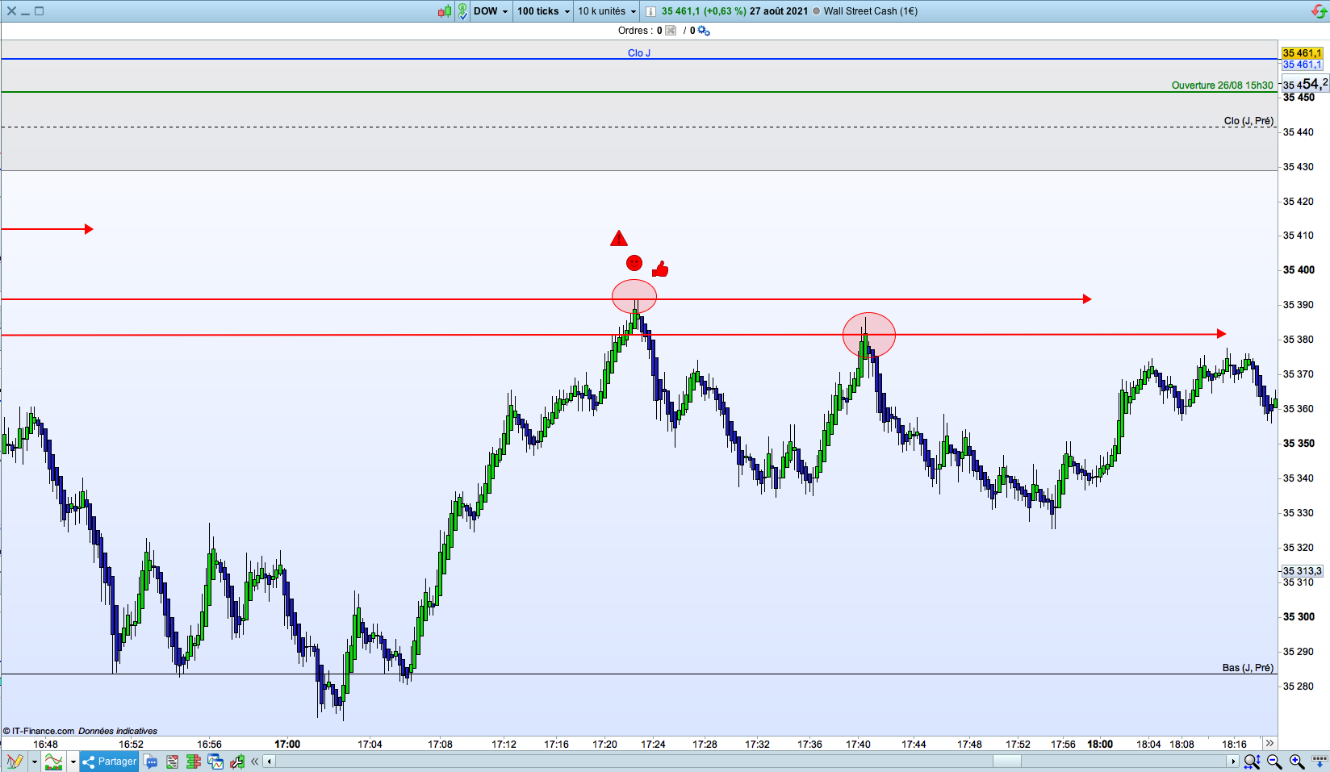Open the DOW instrument dropdown
Image resolution: width=1330 pixels, height=772 pixels.
pyautogui.click(x=491, y=11)
